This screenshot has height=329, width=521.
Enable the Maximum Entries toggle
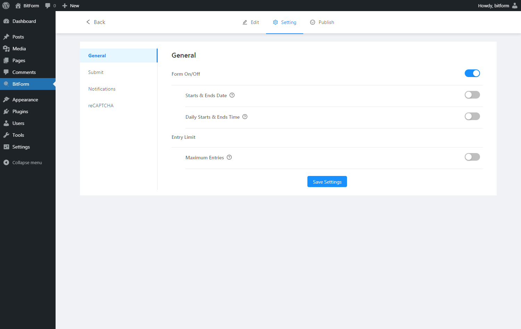[472, 157]
